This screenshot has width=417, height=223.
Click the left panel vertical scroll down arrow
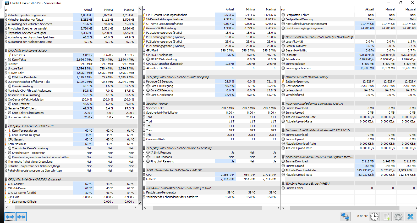pyautogui.click(x=140, y=203)
